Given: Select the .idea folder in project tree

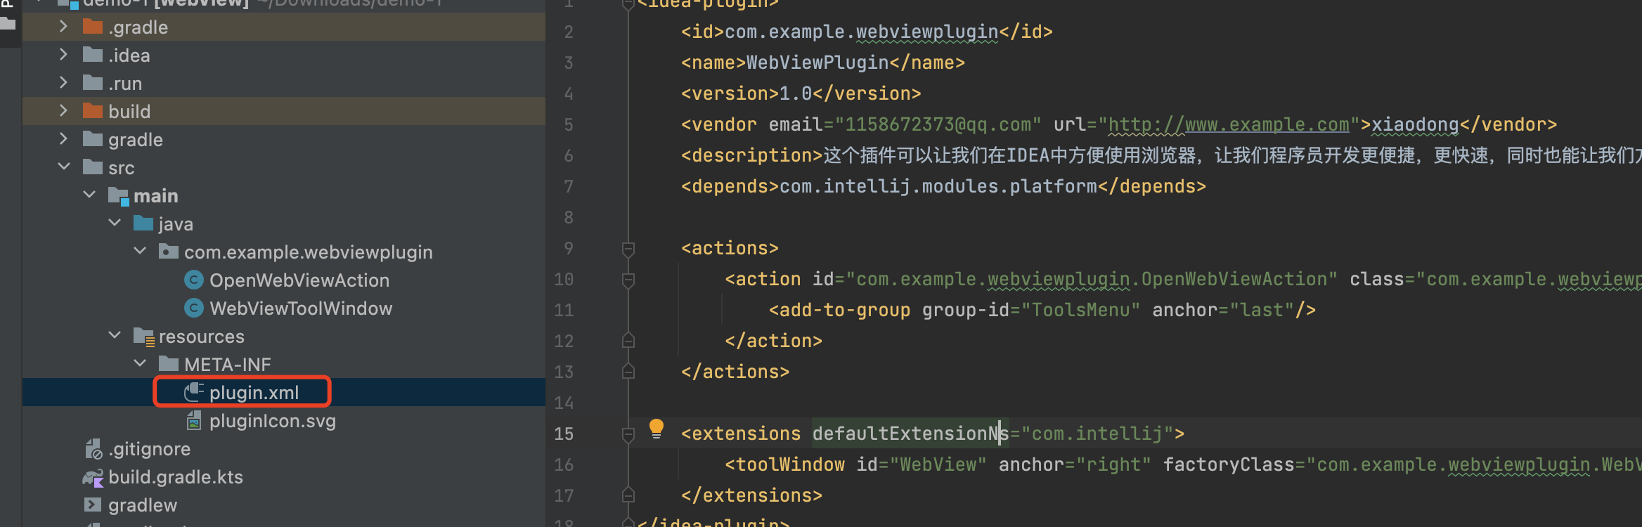Looking at the screenshot, I should coord(129,56).
